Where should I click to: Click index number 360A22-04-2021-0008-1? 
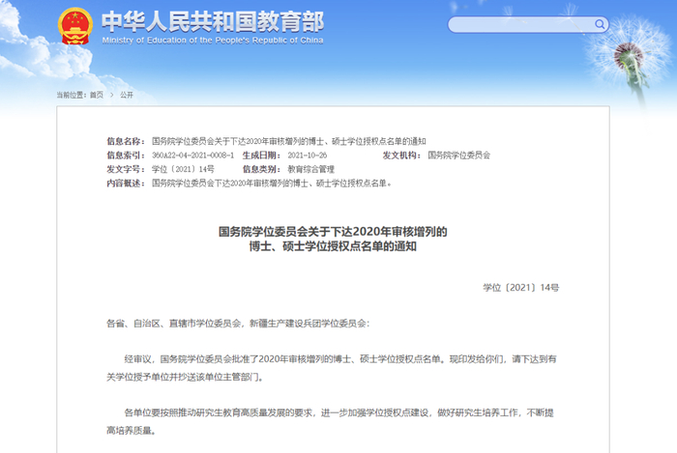pos(192,156)
